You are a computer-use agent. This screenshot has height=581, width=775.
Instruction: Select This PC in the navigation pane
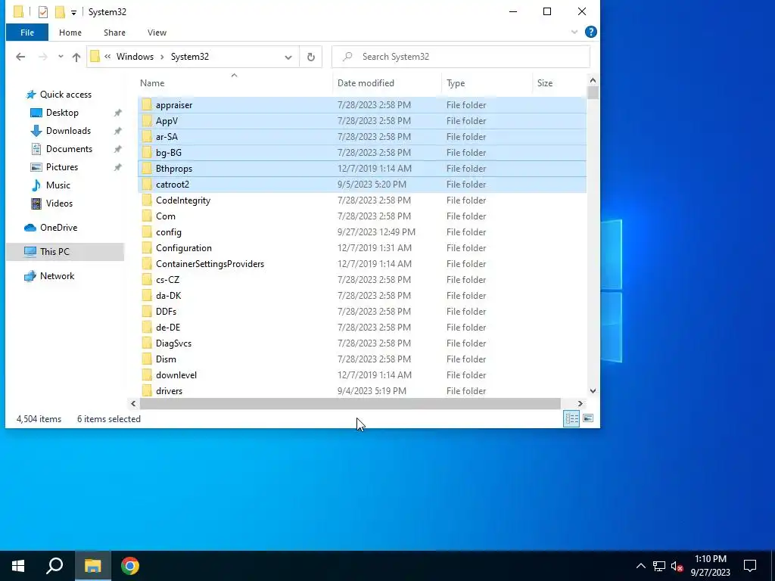click(x=54, y=252)
